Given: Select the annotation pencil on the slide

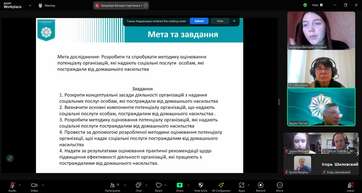Looking at the screenshot, I should (10, 158).
